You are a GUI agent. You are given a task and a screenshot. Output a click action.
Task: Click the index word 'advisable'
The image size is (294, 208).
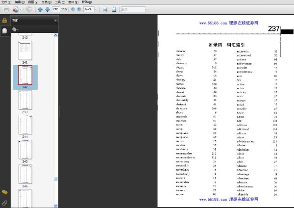(242, 195)
